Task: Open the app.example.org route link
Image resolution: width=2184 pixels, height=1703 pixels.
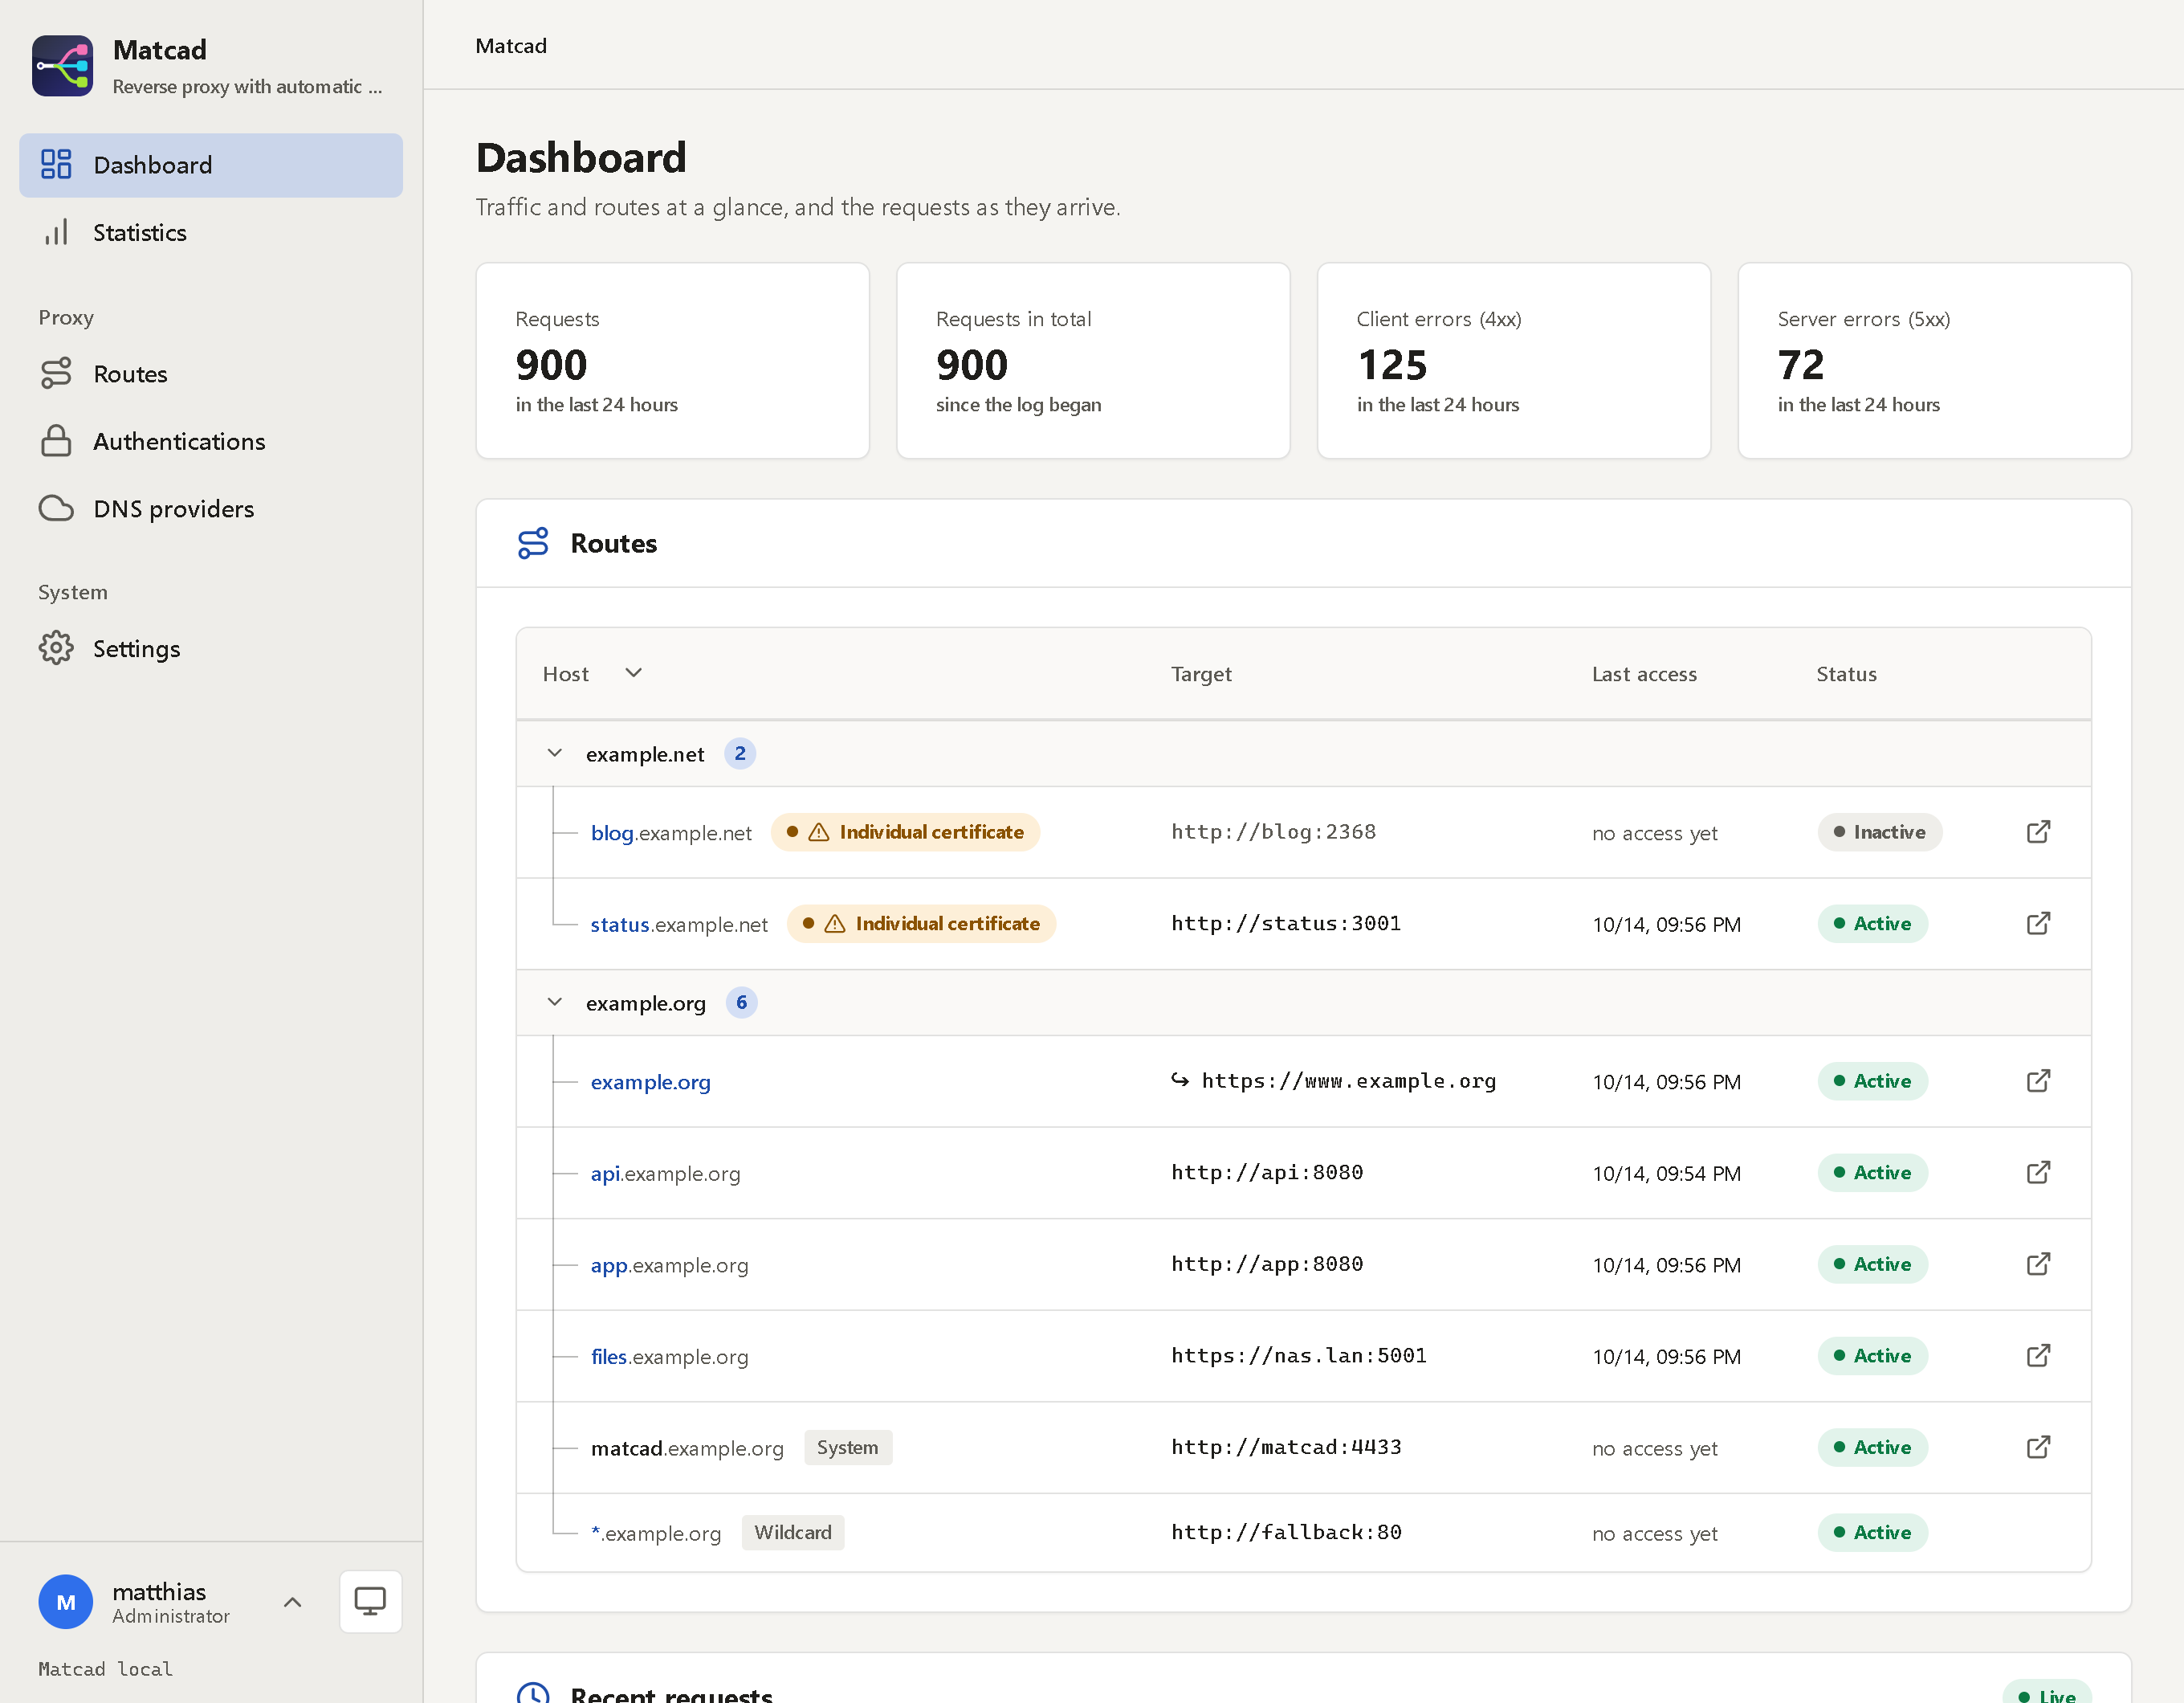Action: point(669,1264)
